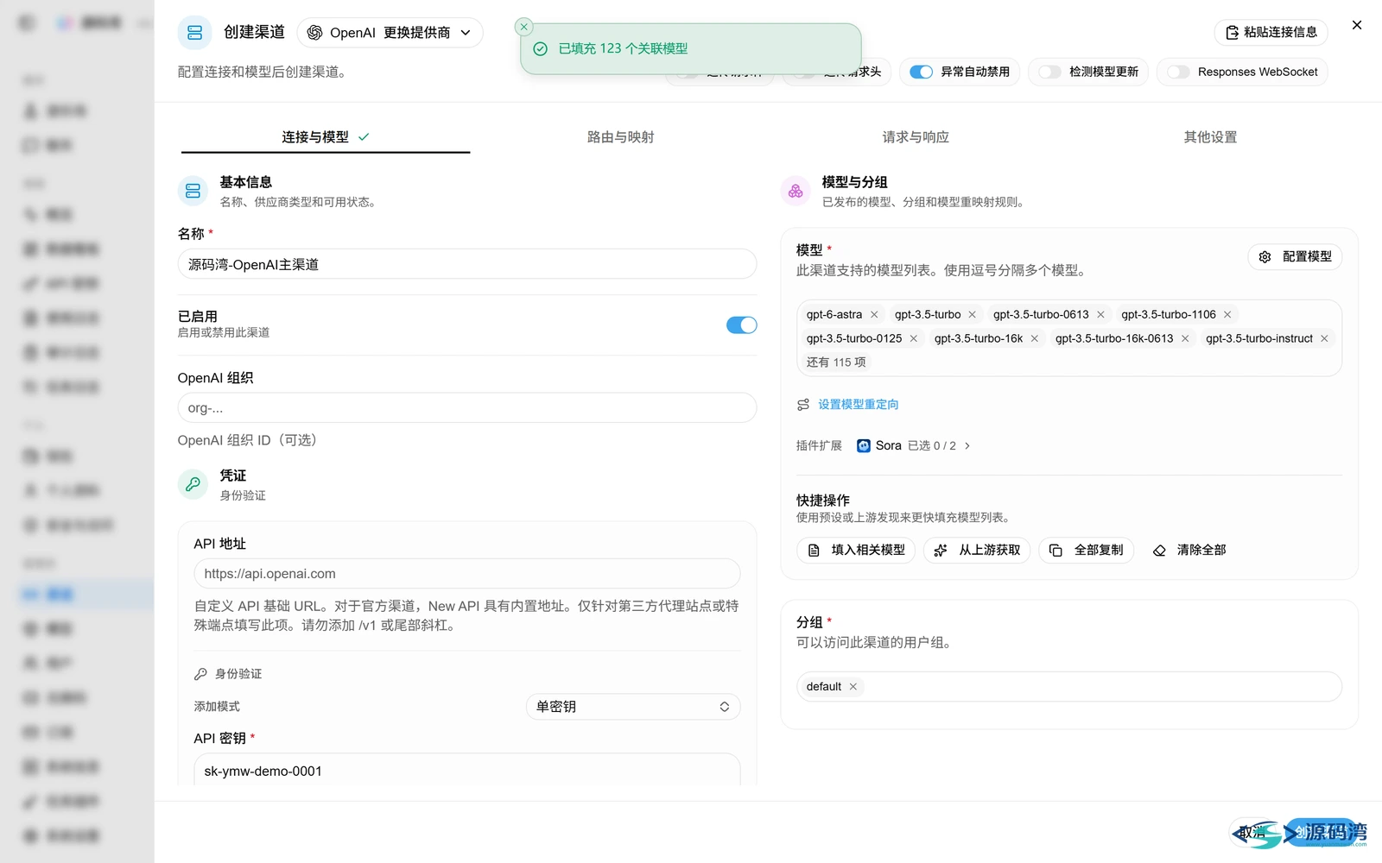The height and width of the screenshot is (863, 1382).
Task: Dismiss the 已填充 123 个关联模型 notification
Action: pos(524,27)
